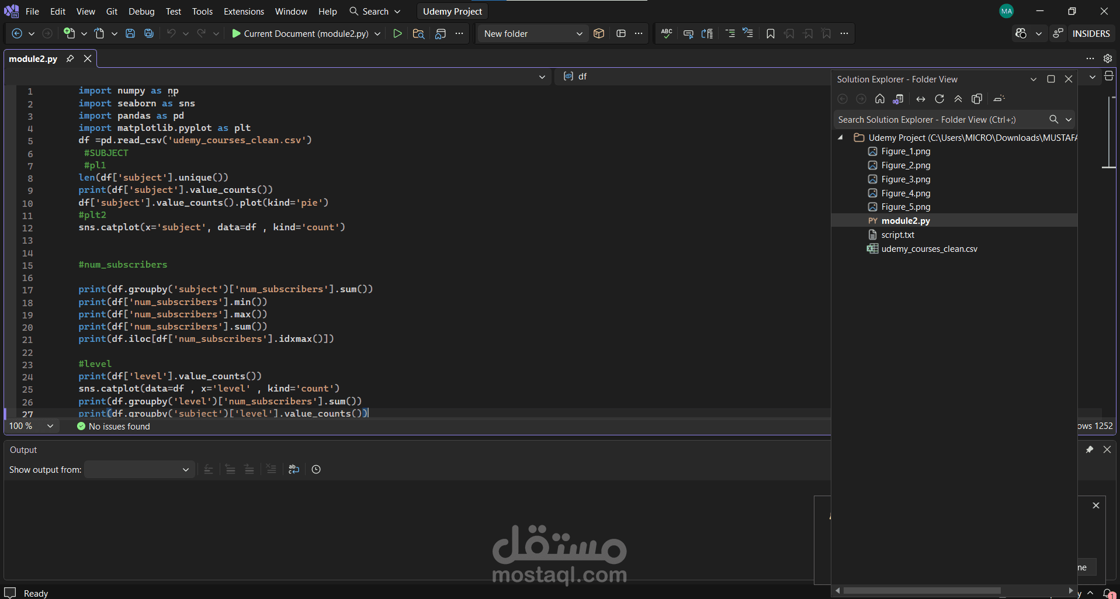Screen dimensions: 1120x599
Task: Select Figure_3.png in Solution Explorer
Action: [906, 179]
